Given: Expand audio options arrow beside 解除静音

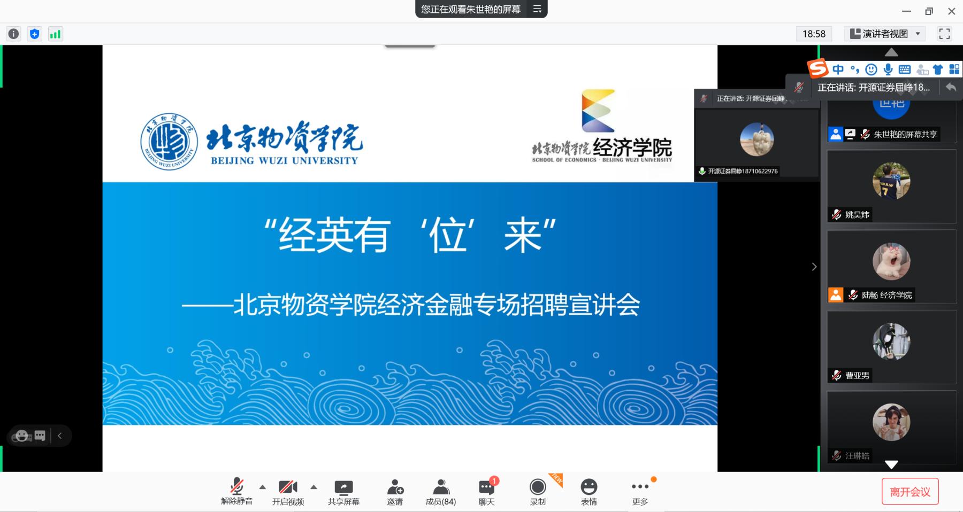Looking at the screenshot, I should [263, 487].
